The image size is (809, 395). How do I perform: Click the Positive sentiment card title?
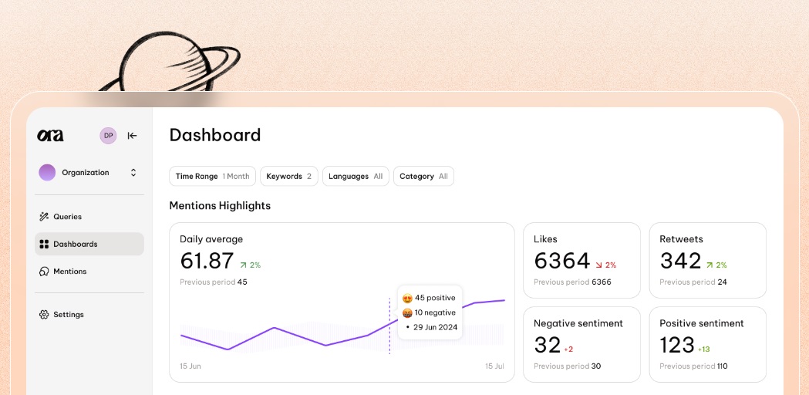coord(702,323)
